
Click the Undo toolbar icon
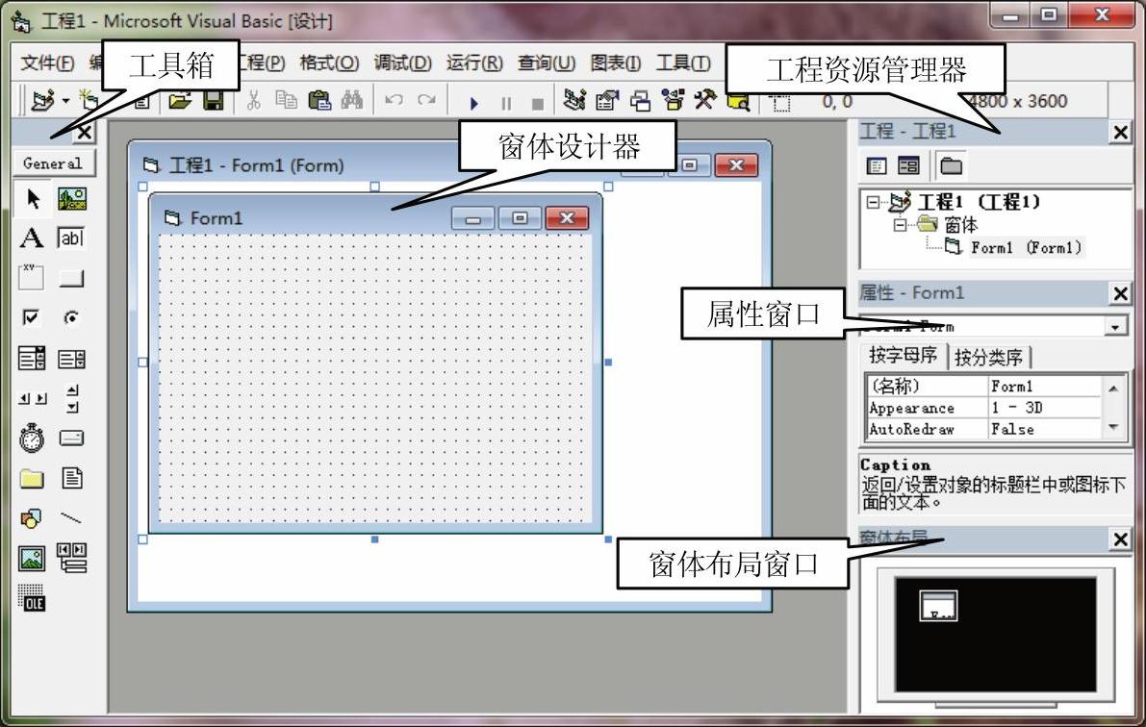click(x=394, y=100)
